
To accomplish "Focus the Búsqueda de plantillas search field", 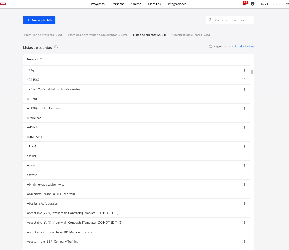I will pos(230,20).
